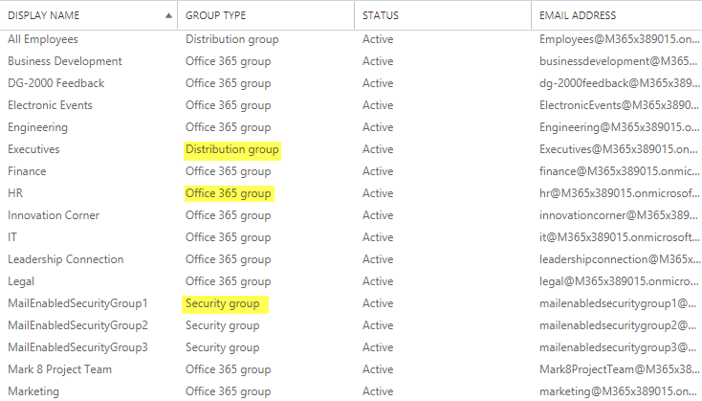
Task: Click Distribution group type for All Employees
Action: coord(231,39)
